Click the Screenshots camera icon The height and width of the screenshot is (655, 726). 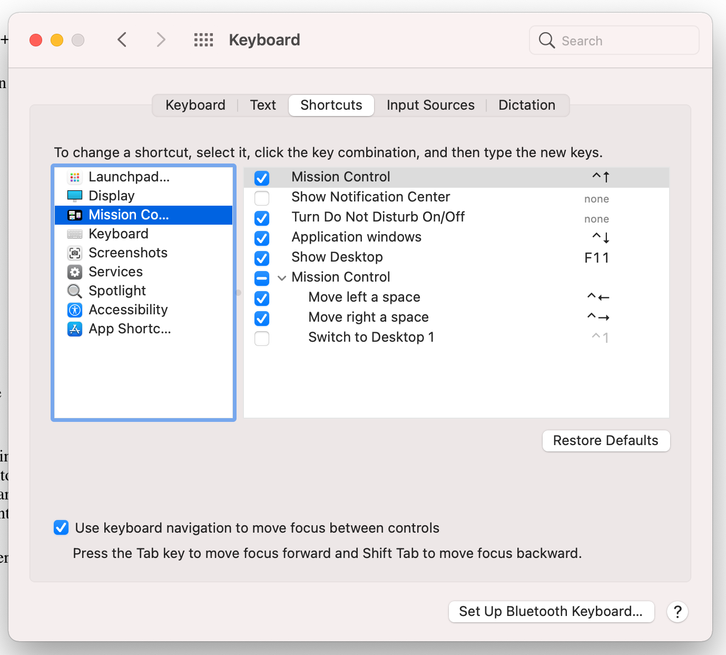(x=75, y=253)
